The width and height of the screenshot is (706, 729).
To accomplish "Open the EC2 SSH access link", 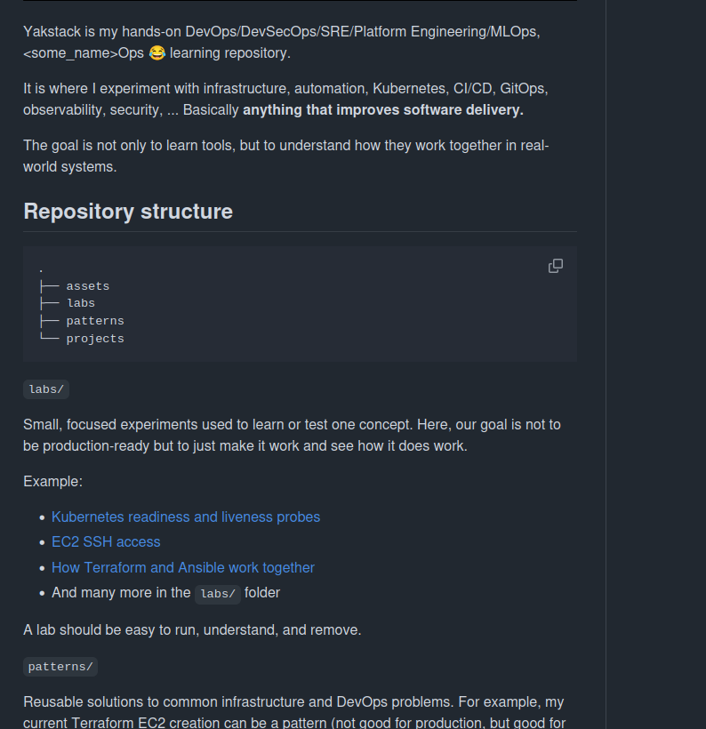I will [x=106, y=542].
